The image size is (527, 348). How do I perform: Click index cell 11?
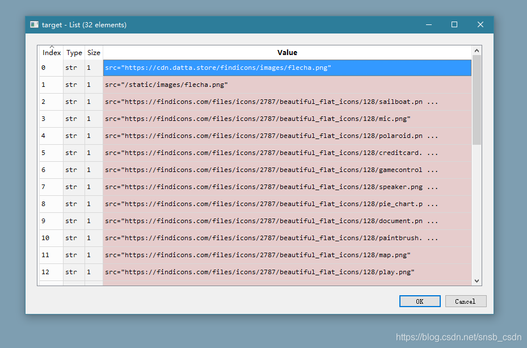(52, 255)
